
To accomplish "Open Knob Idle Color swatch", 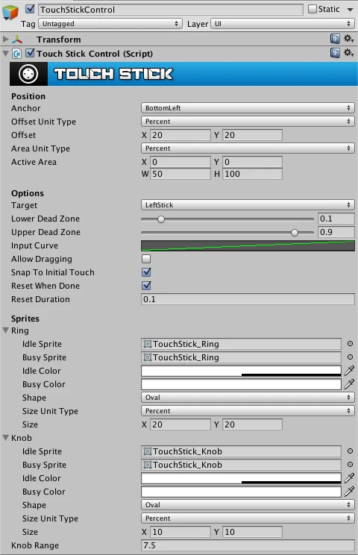I will coord(241,478).
